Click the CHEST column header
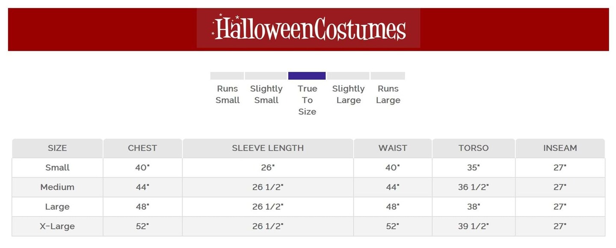 tap(142, 148)
